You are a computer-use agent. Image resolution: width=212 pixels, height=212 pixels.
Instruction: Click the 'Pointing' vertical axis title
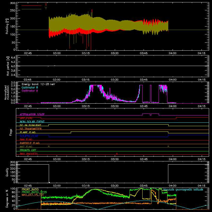[7, 26]
